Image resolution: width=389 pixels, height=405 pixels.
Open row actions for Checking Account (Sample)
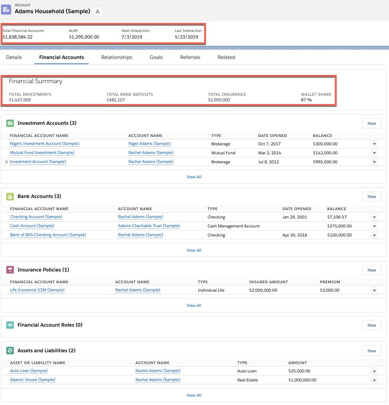click(x=374, y=217)
